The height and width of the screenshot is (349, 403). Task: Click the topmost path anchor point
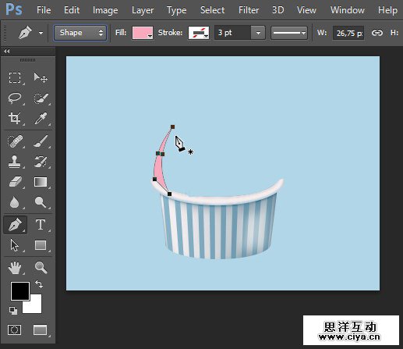(172, 126)
